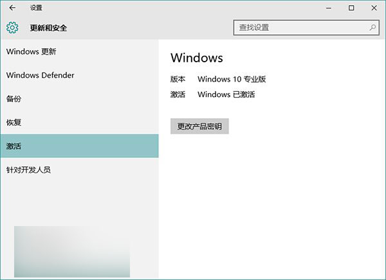Click the 更新和安全 header title
The height and width of the screenshot is (280, 386).
pos(48,28)
